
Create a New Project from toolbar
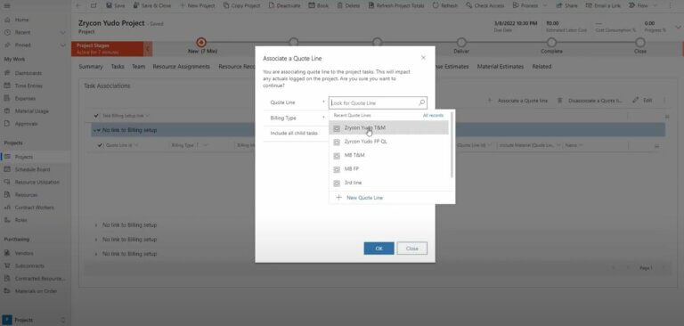(x=198, y=5)
